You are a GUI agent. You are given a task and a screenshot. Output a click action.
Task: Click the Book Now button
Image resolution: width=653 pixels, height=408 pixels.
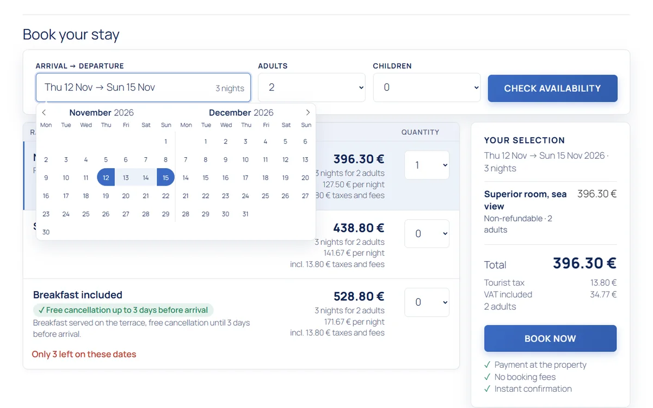click(x=550, y=338)
